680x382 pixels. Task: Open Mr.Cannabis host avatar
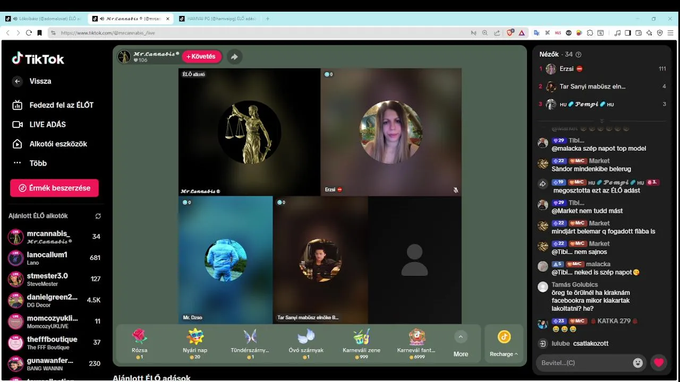[124, 57]
